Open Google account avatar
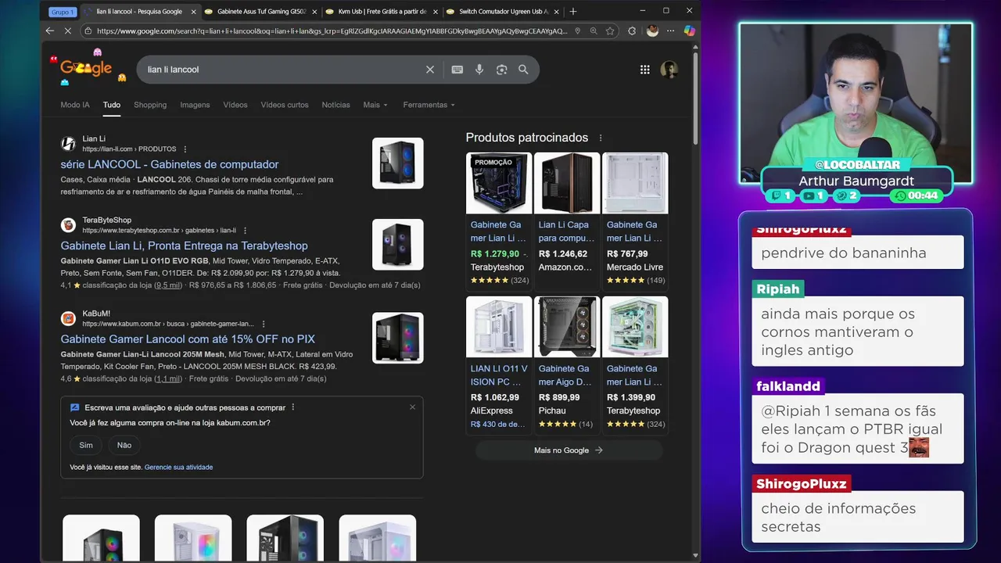The image size is (1001, 563). (669, 70)
